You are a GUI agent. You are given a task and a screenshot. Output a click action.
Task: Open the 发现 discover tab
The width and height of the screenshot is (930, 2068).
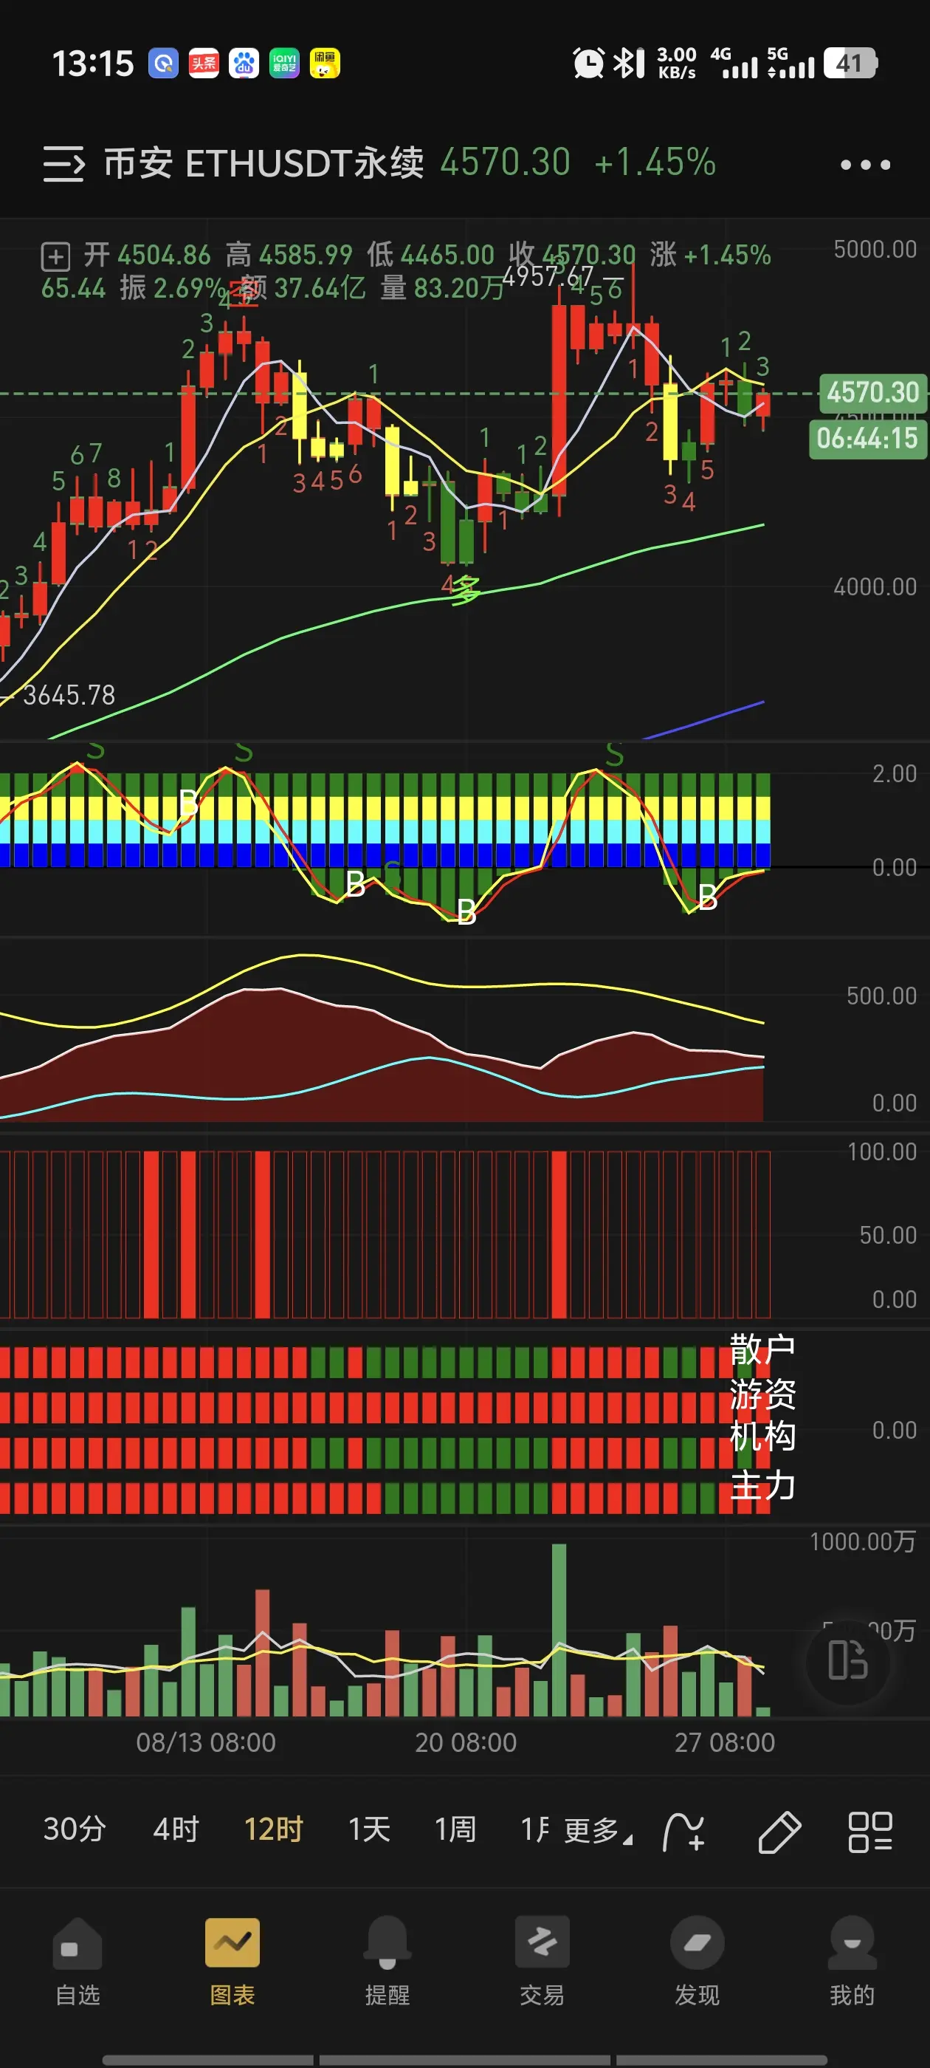pos(697,1961)
